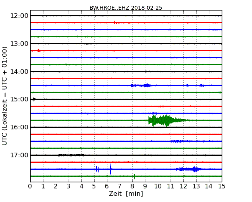
Task: Select the x-axis tick label 8
Action: point(132,186)
